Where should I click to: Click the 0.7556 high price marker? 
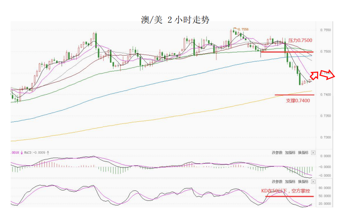click(x=242, y=30)
